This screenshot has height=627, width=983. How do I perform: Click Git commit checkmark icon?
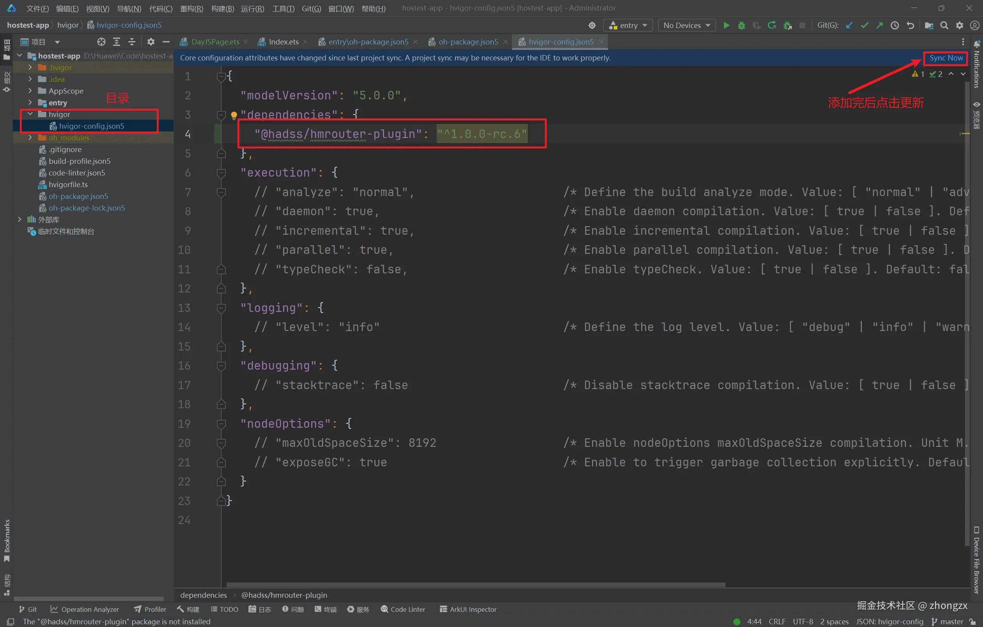point(864,25)
